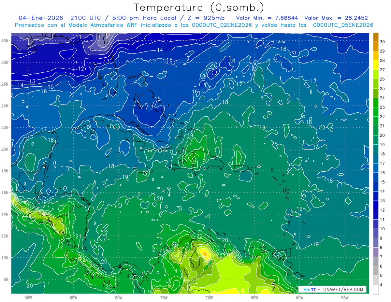Screen dimensions: 391x302
Task: Click the "90W" longitude label
Action: pos(28,298)
